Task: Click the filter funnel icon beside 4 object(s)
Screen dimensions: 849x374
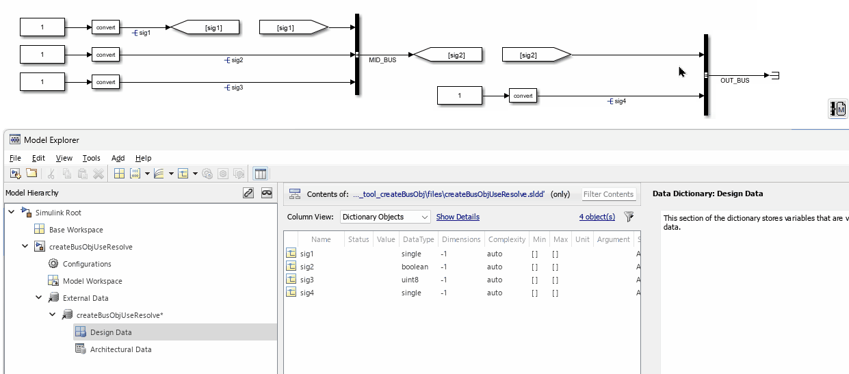Action: tap(629, 217)
